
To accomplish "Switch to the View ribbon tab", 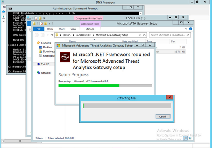I will 73,29.
